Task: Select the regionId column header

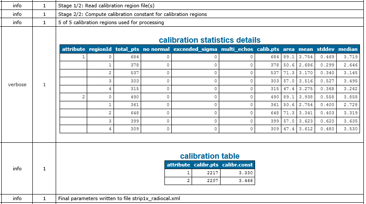Action: pos(100,49)
